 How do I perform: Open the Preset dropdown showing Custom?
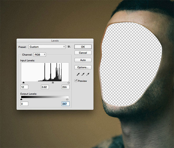[47, 47]
